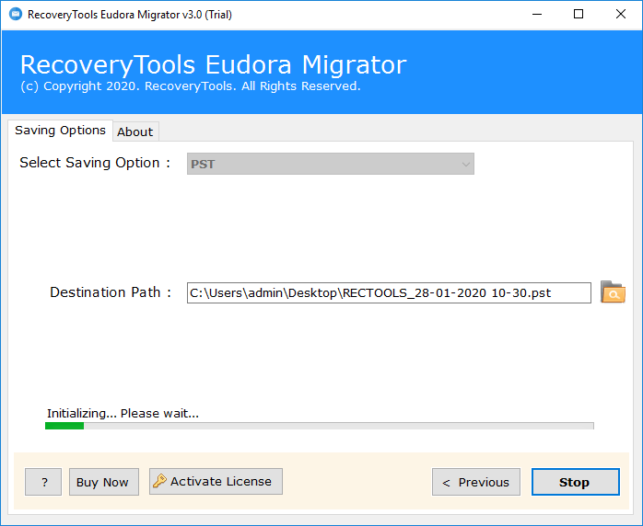
Task: Click the folder browse icon beside Destination Path
Action: point(613,292)
